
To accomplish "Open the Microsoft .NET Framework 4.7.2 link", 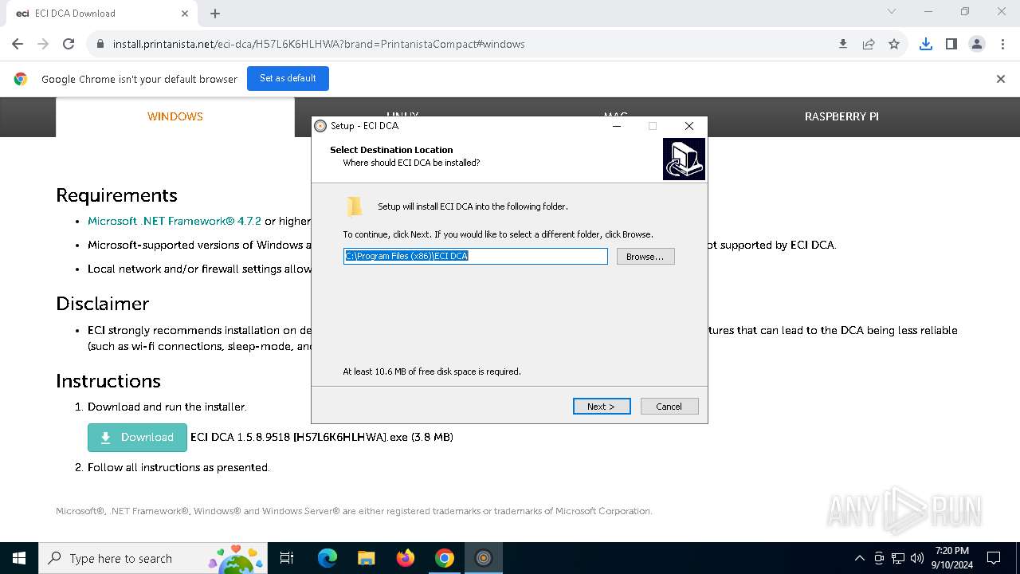I will [175, 221].
